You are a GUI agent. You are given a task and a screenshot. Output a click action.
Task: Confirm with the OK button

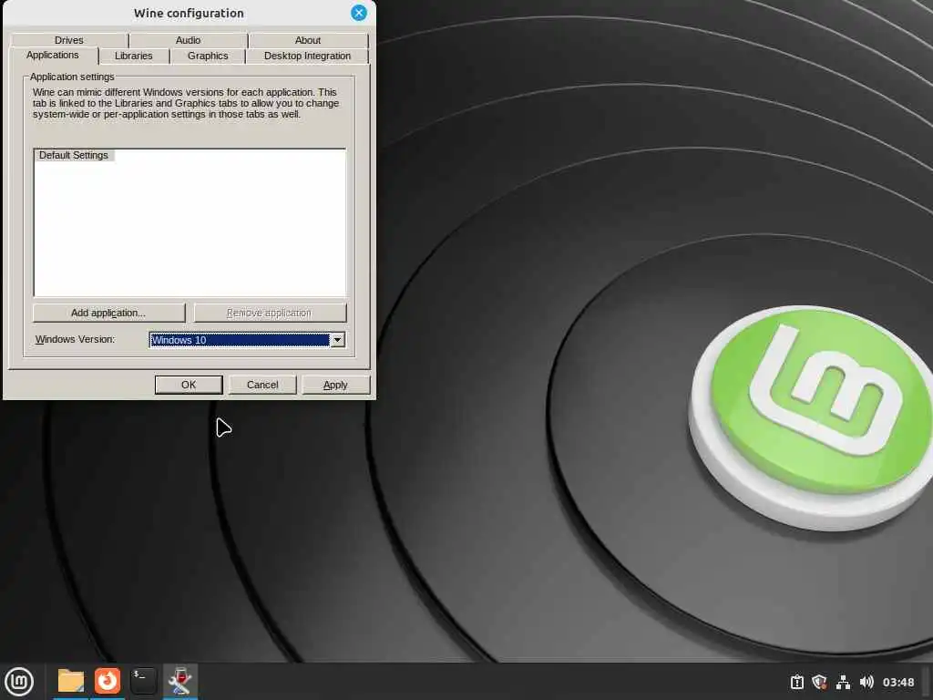click(189, 386)
